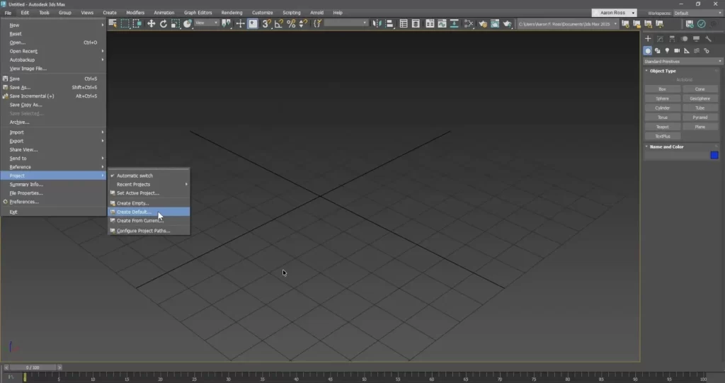The image size is (725, 383).
Task: Create a Teapot primitive
Action: pos(663,127)
